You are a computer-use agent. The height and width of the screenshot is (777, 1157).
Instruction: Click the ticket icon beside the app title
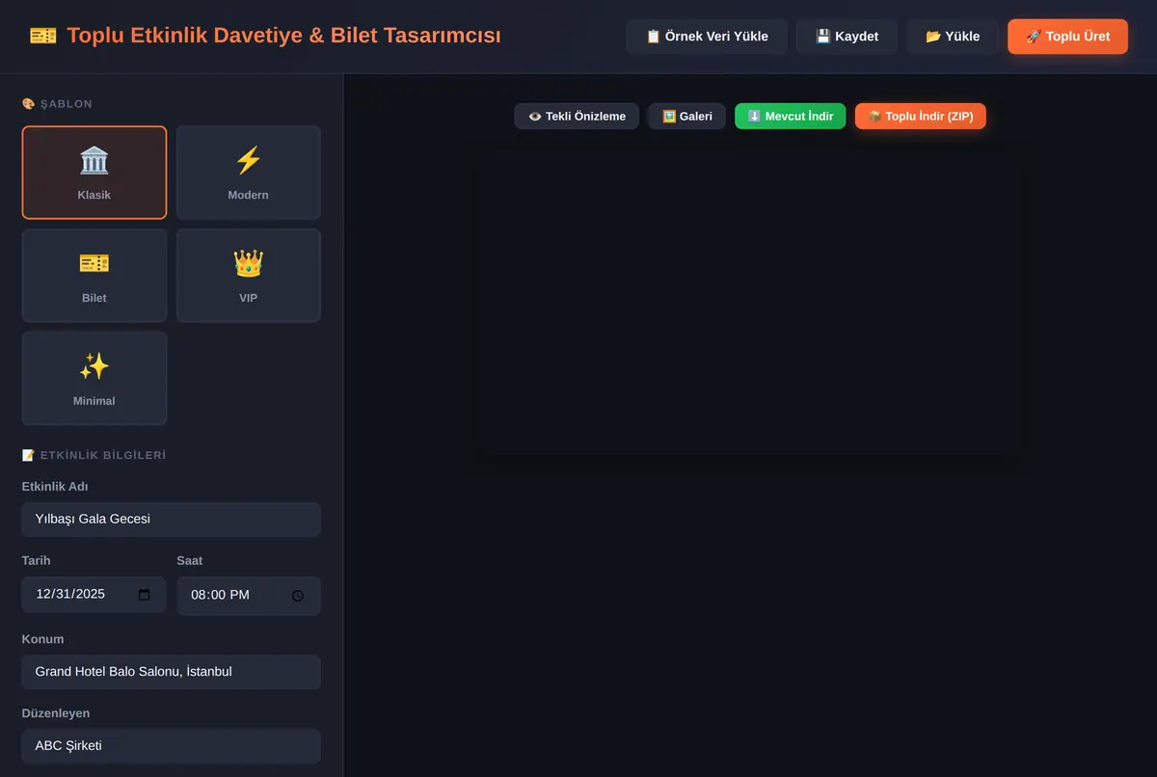tap(43, 37)
